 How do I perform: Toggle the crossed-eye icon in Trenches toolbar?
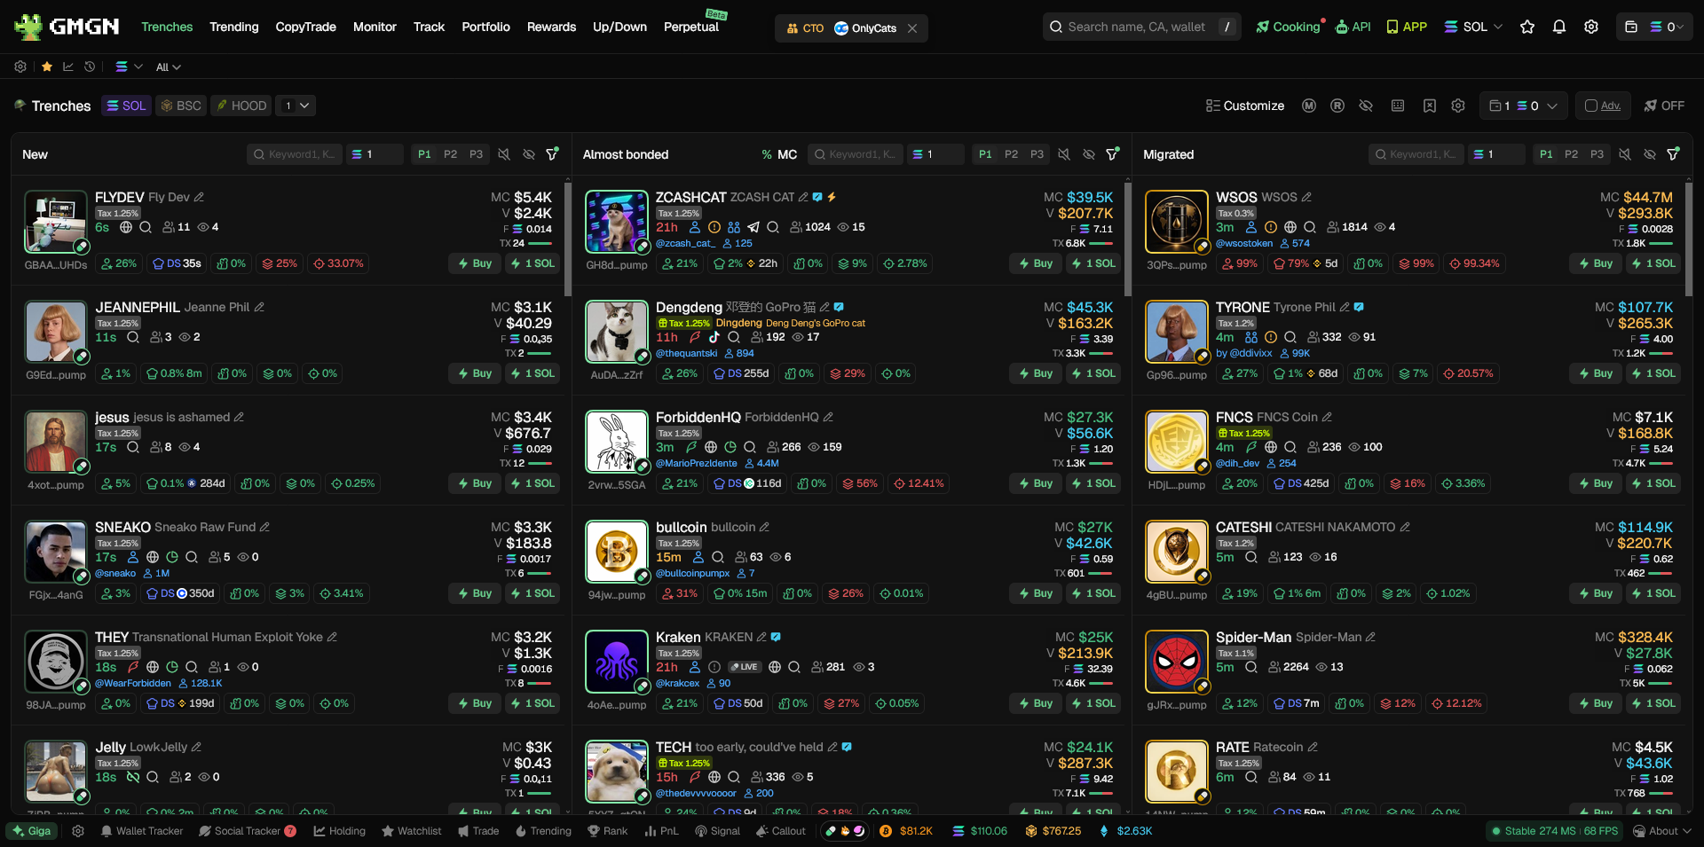pyautogui.click(x=1366, y=106)
